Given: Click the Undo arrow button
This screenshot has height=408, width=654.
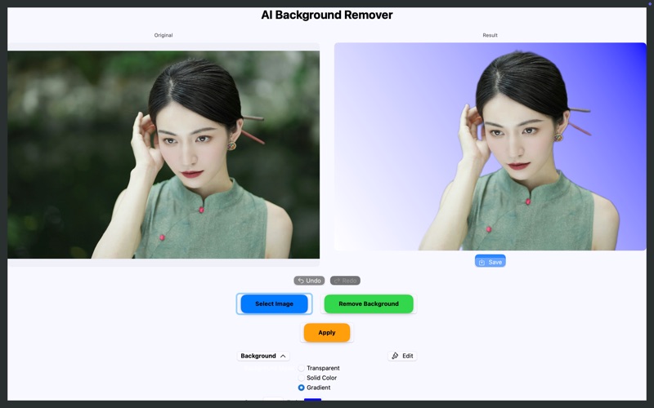Looking at the screenshot, I should [309, 281].
